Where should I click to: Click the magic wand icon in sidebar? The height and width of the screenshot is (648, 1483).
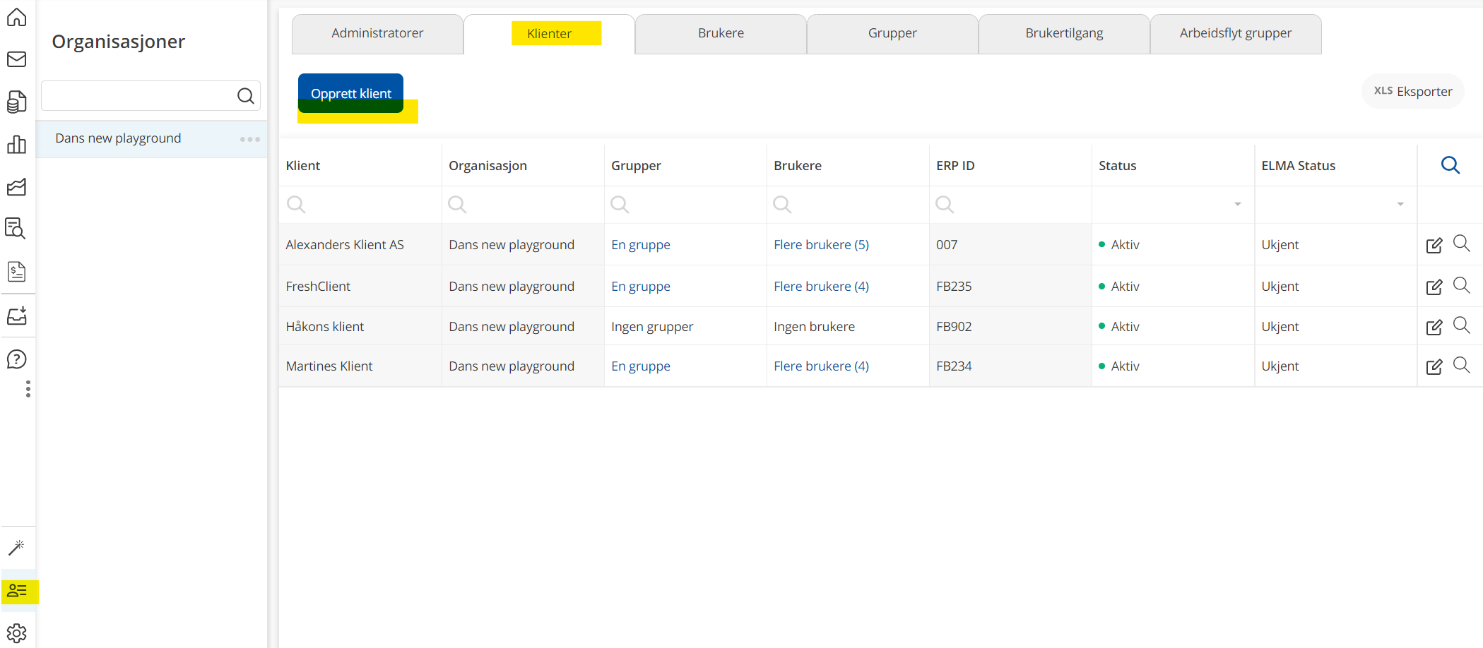(17, 547)
